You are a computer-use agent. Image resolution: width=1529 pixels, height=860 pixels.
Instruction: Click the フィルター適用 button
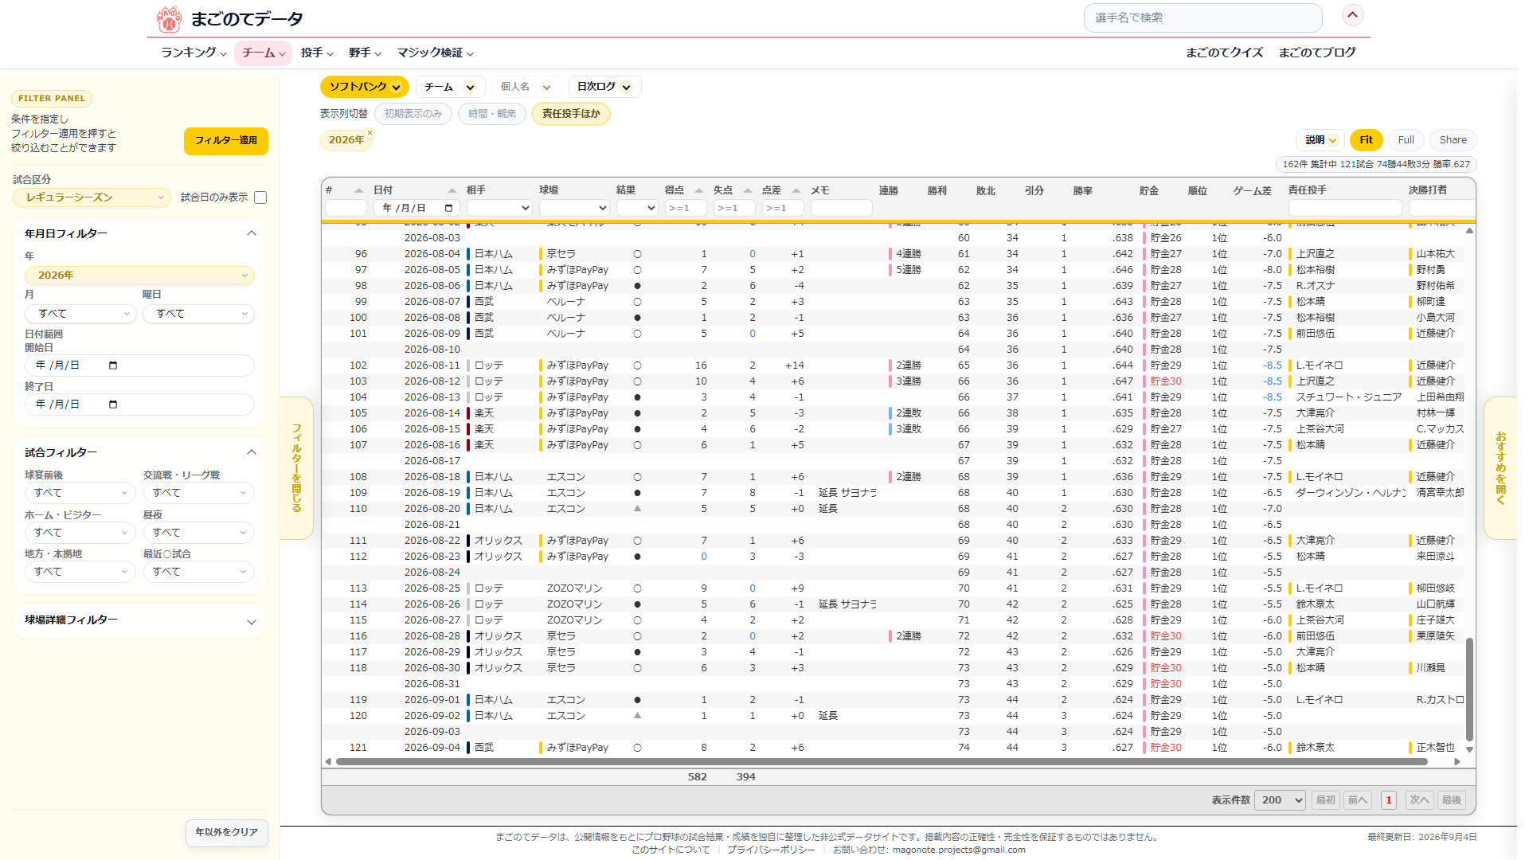click(226, 141)
